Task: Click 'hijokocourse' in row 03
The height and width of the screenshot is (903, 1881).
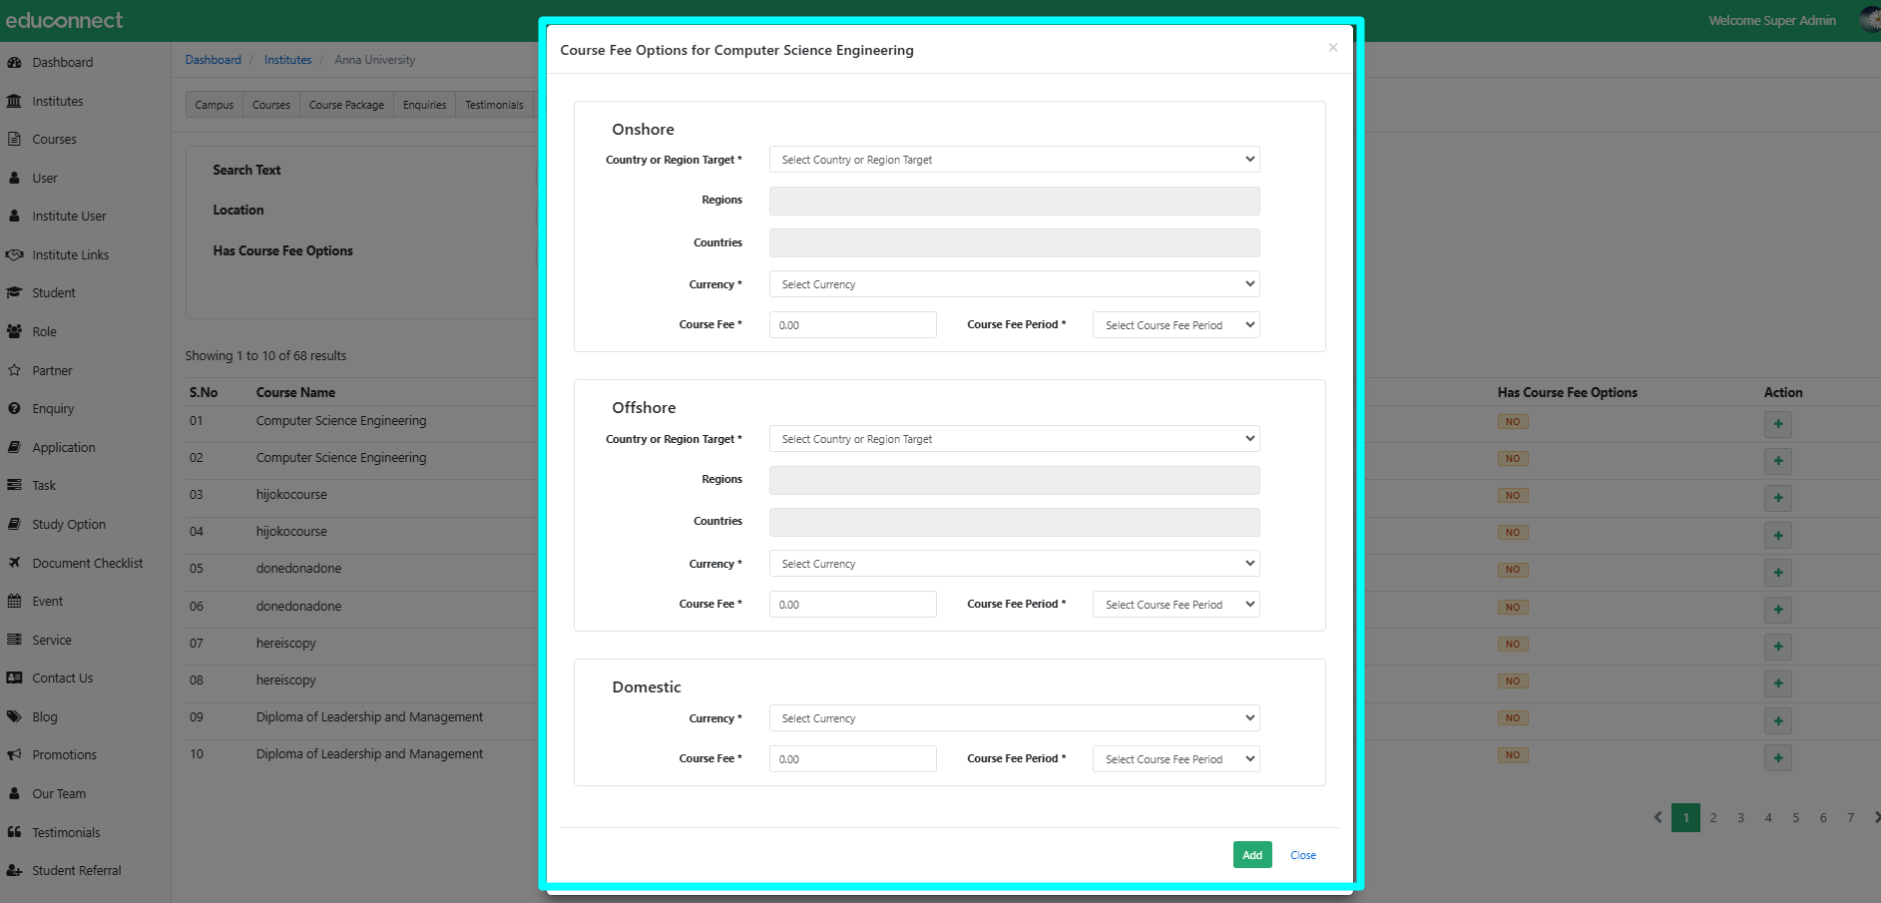Action: point(291,495)
